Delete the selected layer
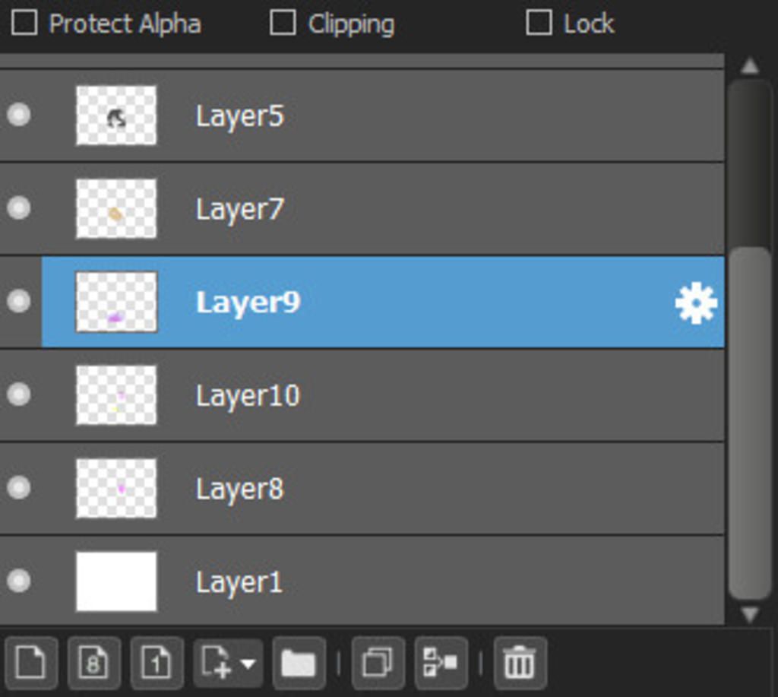 tap(520, 663)
